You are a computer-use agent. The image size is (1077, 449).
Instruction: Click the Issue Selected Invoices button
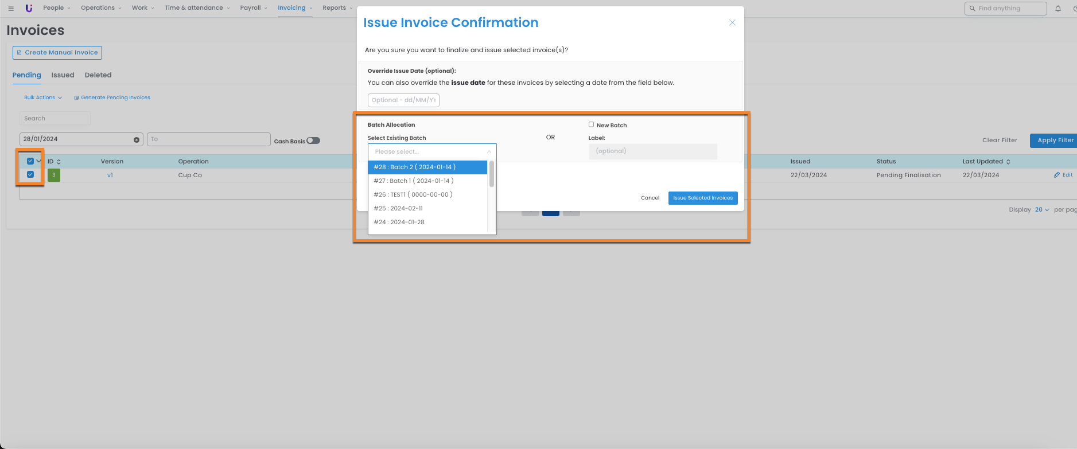click(702, 198)
